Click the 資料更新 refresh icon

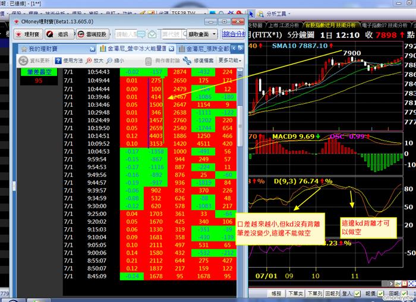tap(23, 61)
